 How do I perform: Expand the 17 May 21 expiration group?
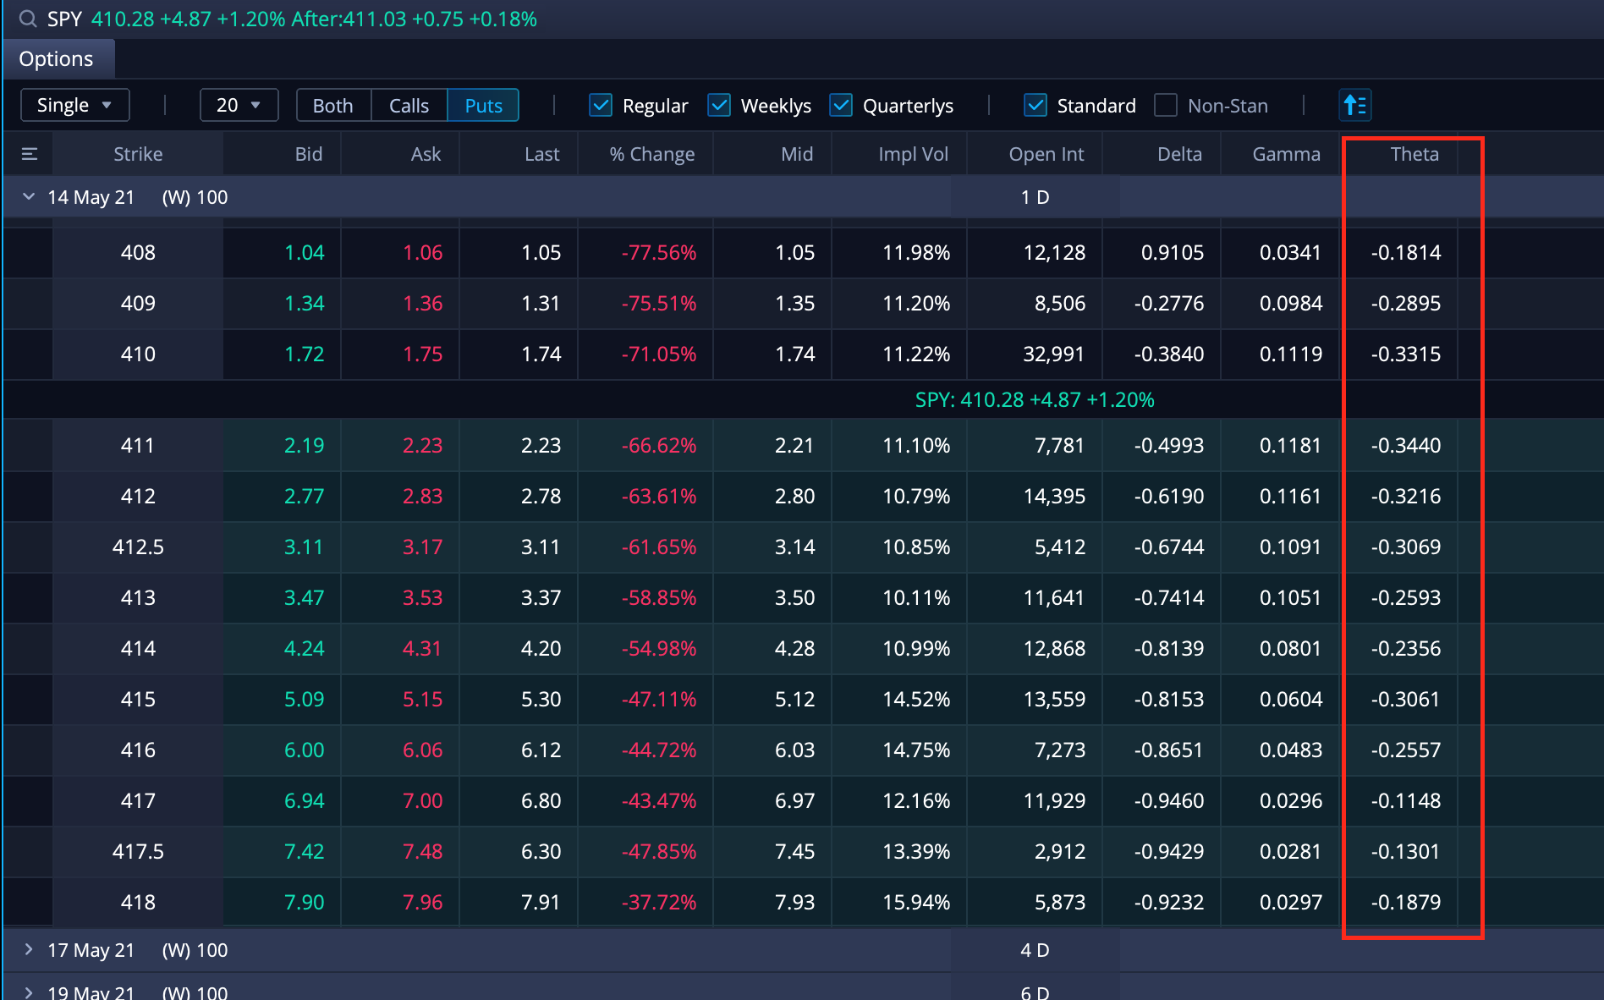point(29,949)
